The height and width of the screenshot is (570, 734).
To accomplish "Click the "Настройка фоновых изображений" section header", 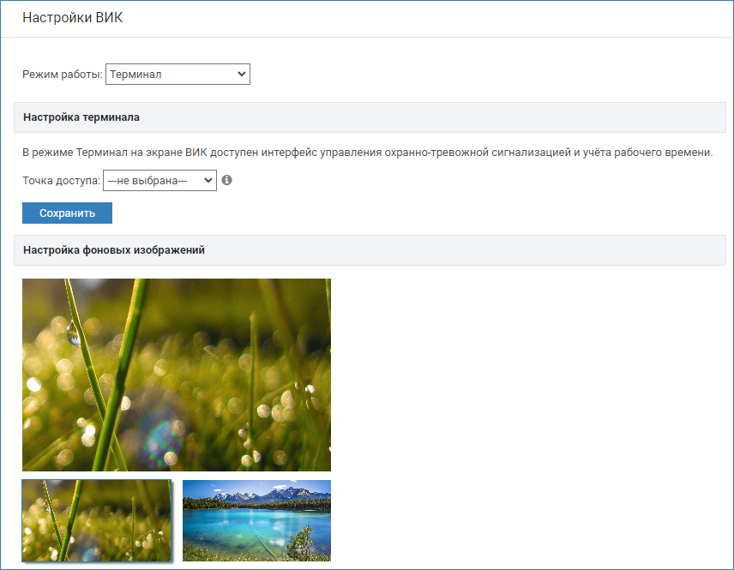I will tap(113, 250).
